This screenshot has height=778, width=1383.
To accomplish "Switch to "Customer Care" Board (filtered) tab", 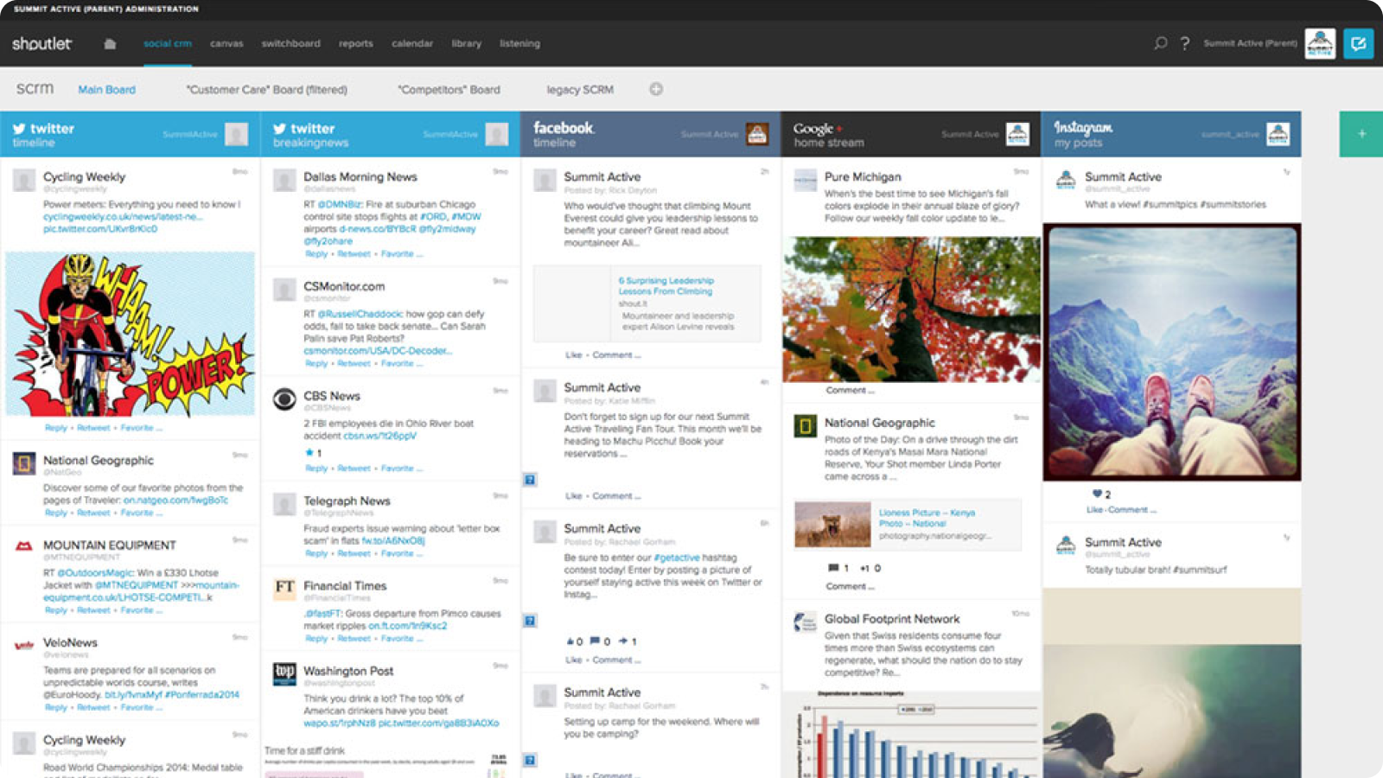I will click(x=267, y=89).
